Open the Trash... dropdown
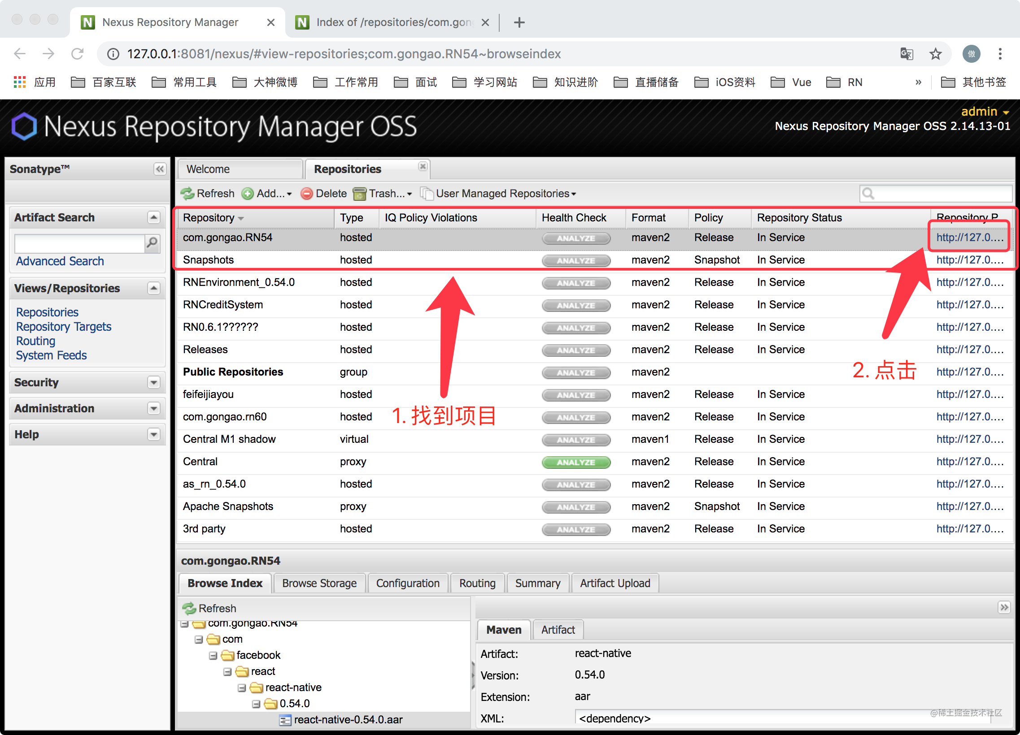The height and width of the screenshot is (735, 1020). point(383,194)
